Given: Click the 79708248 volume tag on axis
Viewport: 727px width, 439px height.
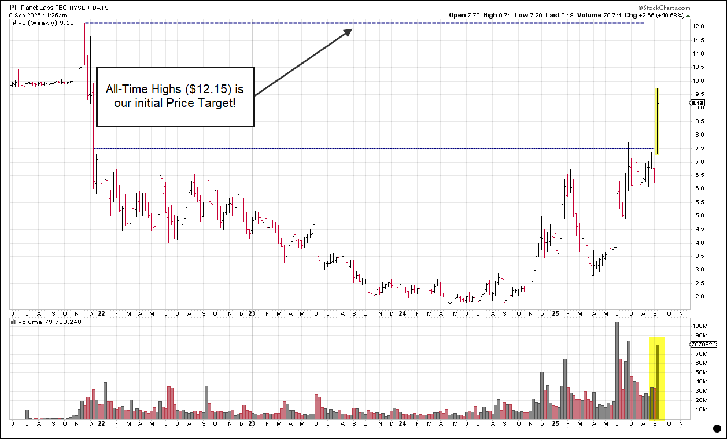Looking at the screenshot, I should point(704,345).
